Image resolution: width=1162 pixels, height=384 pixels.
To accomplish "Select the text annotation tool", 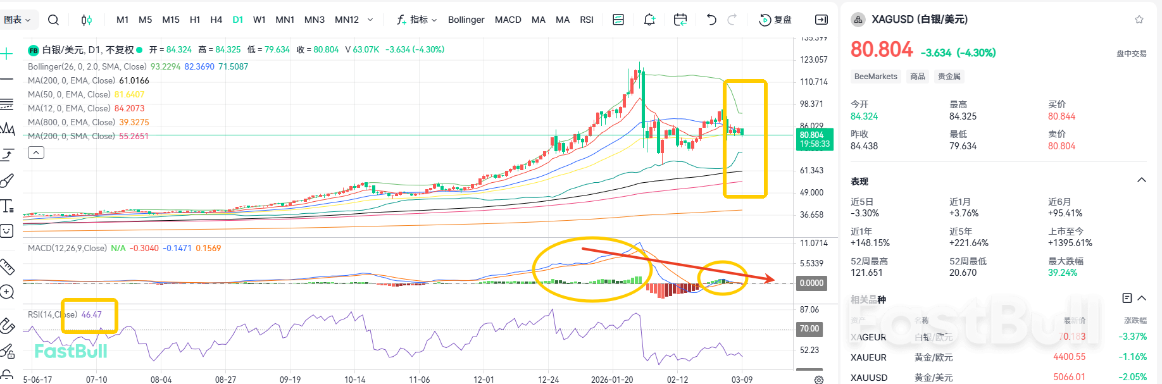I will (7, 206).
